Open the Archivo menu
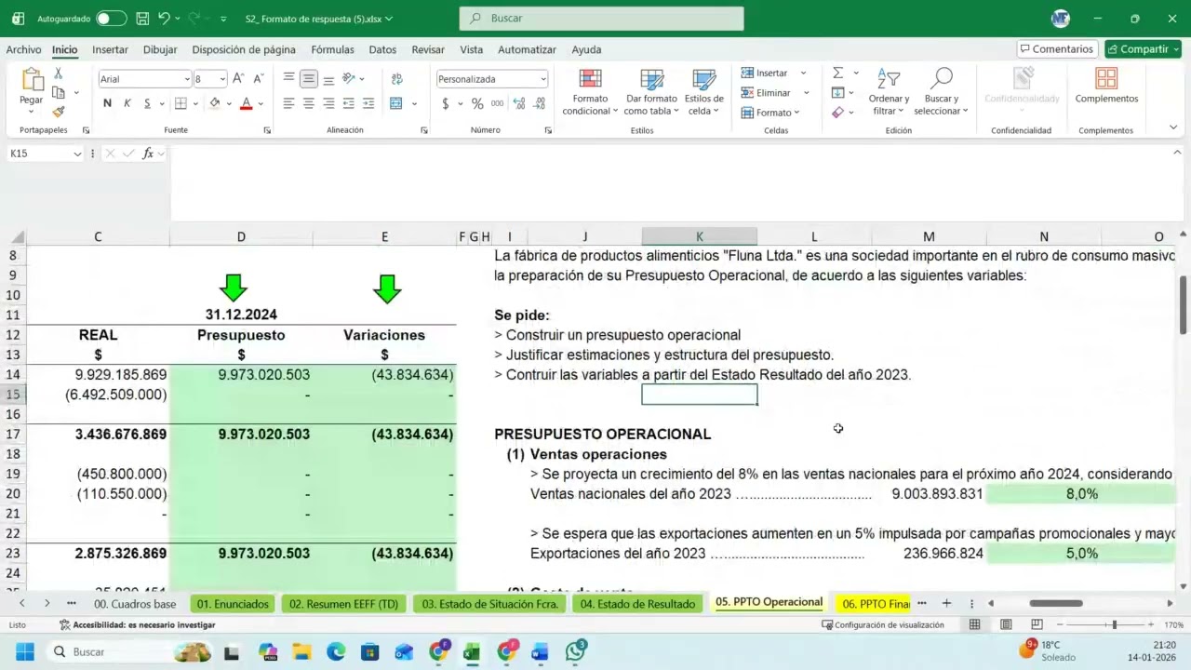Screen dimensions: 1191x670 point(23,49)
